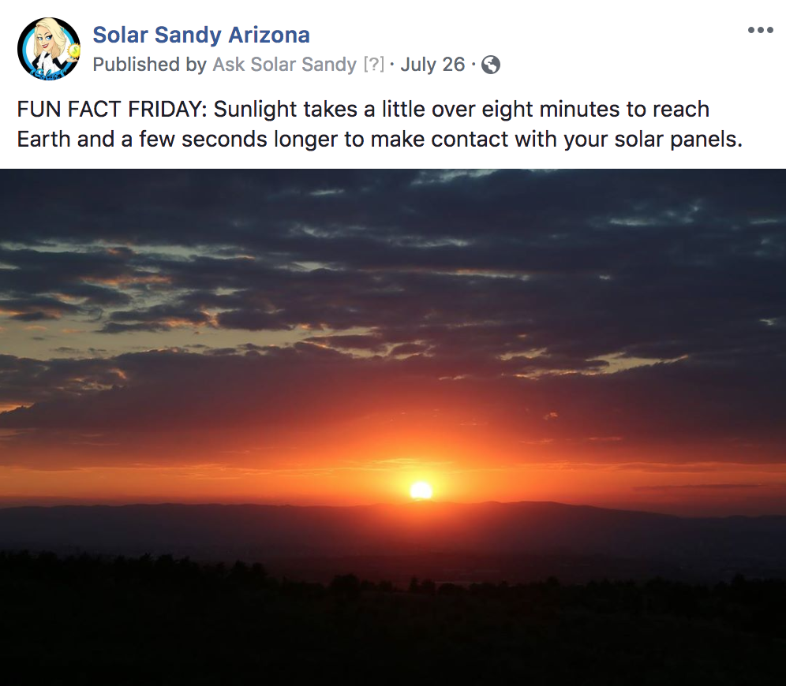Viewport: 786px width, 686px height.
Task: Click the words "solar panels" in caption
Action: pyautogui.click(x=678, y=140)
